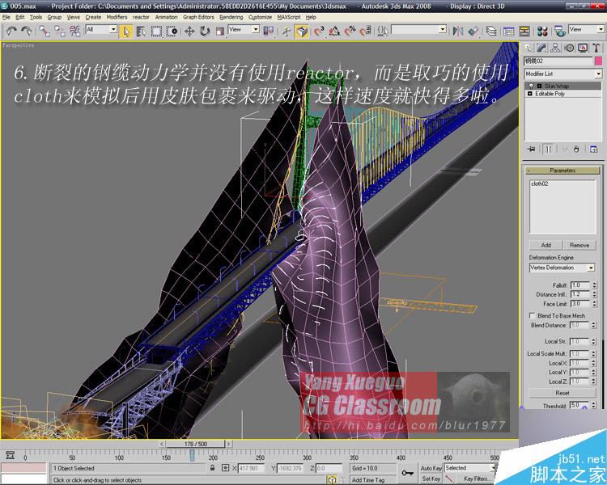Click the Set Key mode button
This screenshot has height=485, width=607.
click(x=431, y=479)
